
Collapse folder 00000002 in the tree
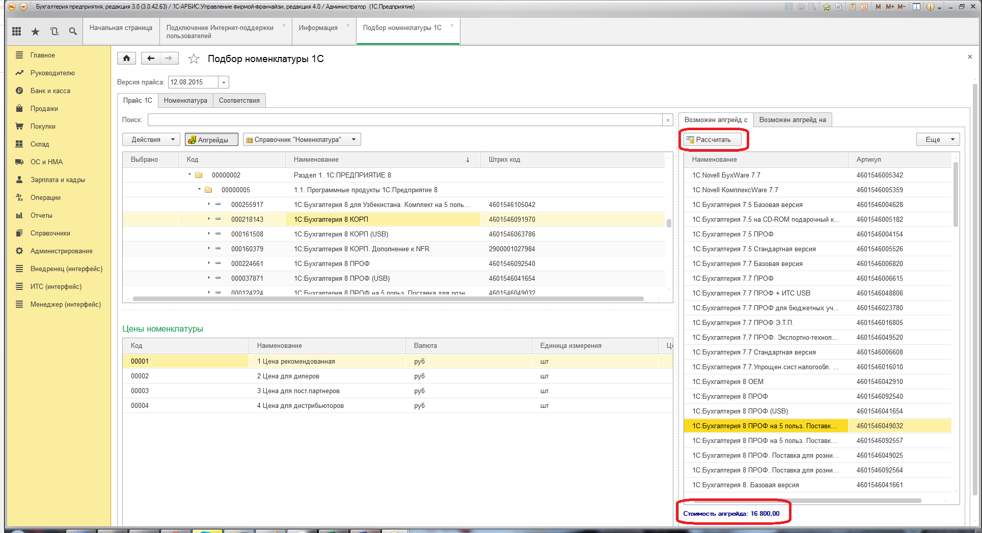tap(189, 174)
